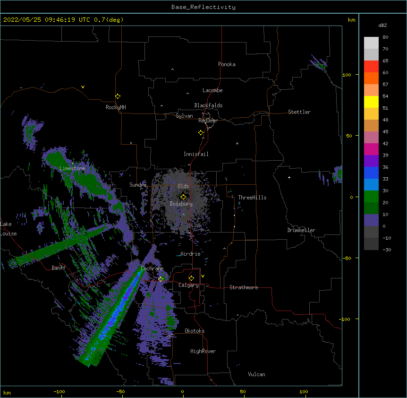Select the blue 36 dBZ legend swatch
Image resolution: width=407 pixels, height=398 pixels.
pos(371,173)
